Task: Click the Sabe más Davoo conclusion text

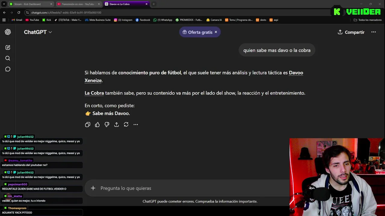Action: (x=111, y=113)
